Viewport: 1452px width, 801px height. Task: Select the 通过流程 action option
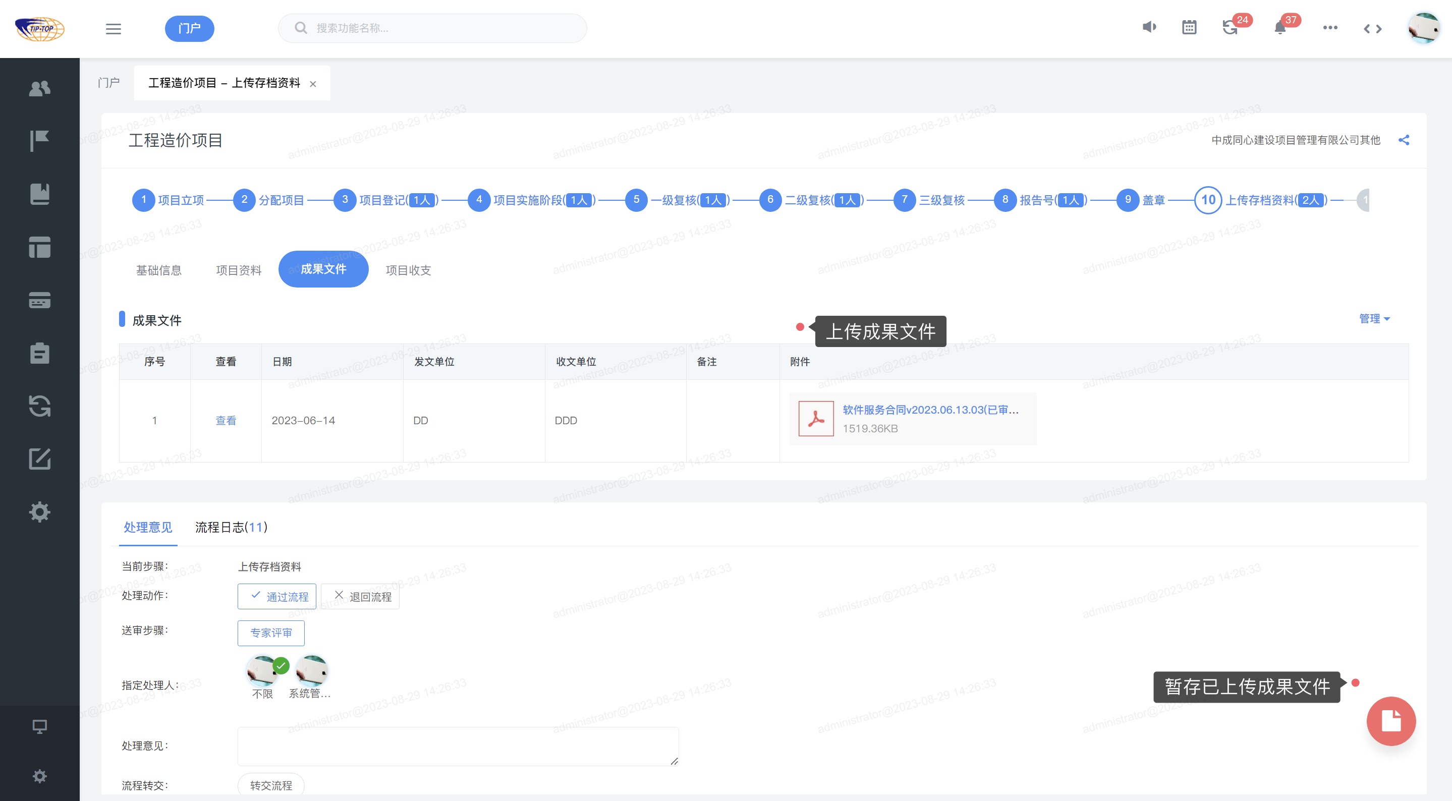(277, 596)
